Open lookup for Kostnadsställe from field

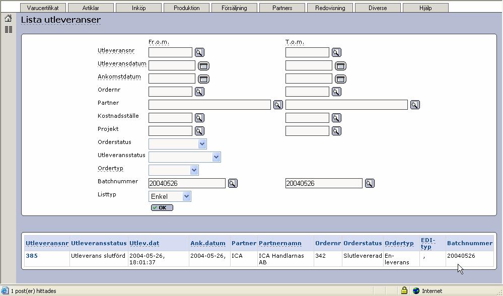pos(199,118)
